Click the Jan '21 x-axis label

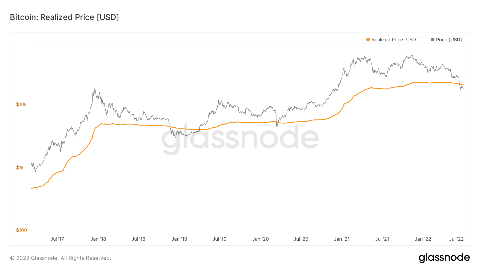click(x=342, y=239)
